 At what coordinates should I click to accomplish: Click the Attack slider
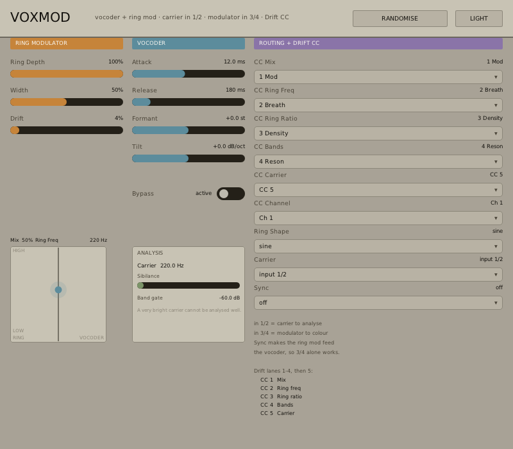click(189, 74)
